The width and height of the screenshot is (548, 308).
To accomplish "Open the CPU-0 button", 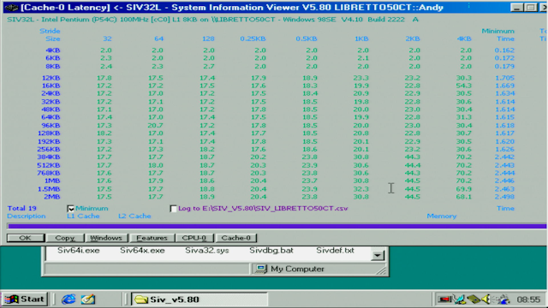I will click(194, 238).
